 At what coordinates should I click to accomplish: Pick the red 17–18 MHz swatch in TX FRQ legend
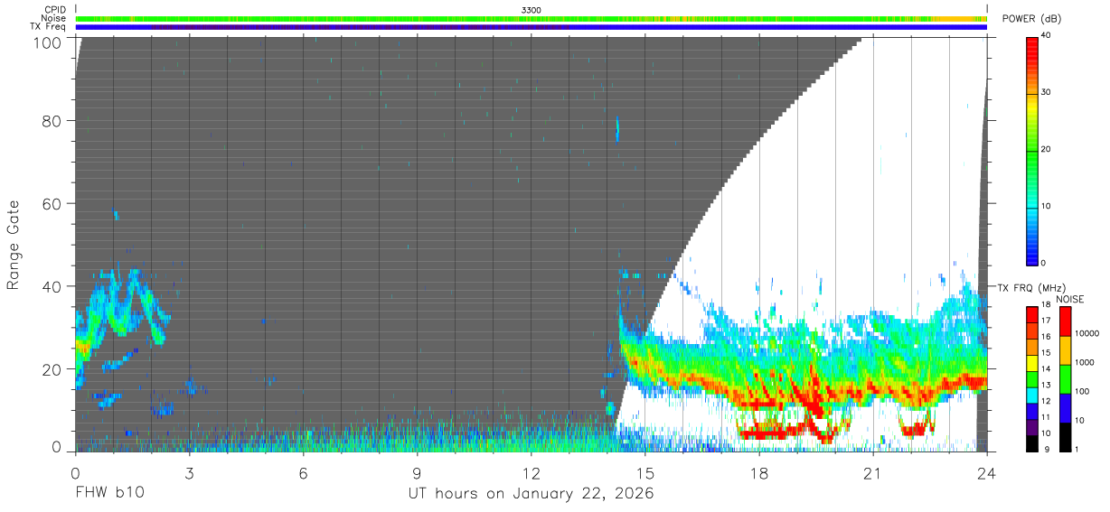[1032, 314]
